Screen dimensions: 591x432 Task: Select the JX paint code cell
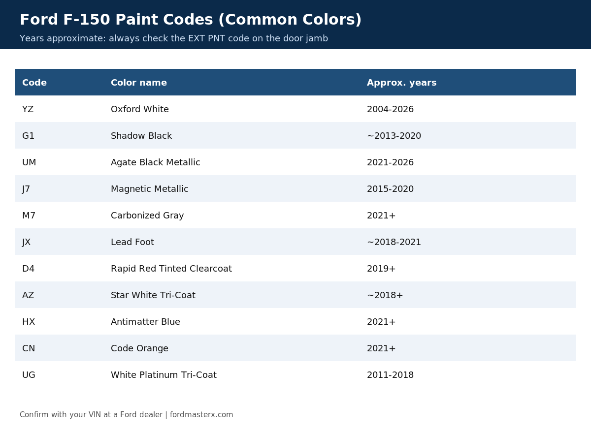pyautogui.click(x=27, y=242)
